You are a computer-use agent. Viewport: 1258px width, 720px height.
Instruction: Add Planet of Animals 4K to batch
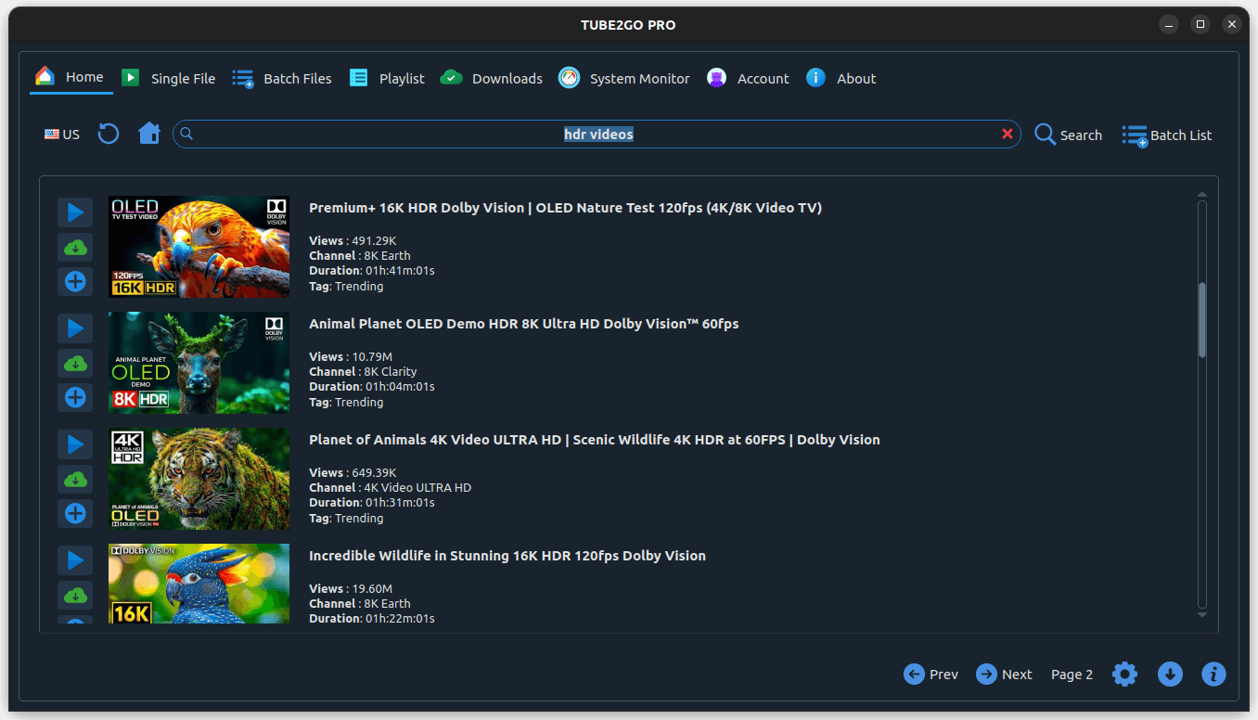pos(75,513)
